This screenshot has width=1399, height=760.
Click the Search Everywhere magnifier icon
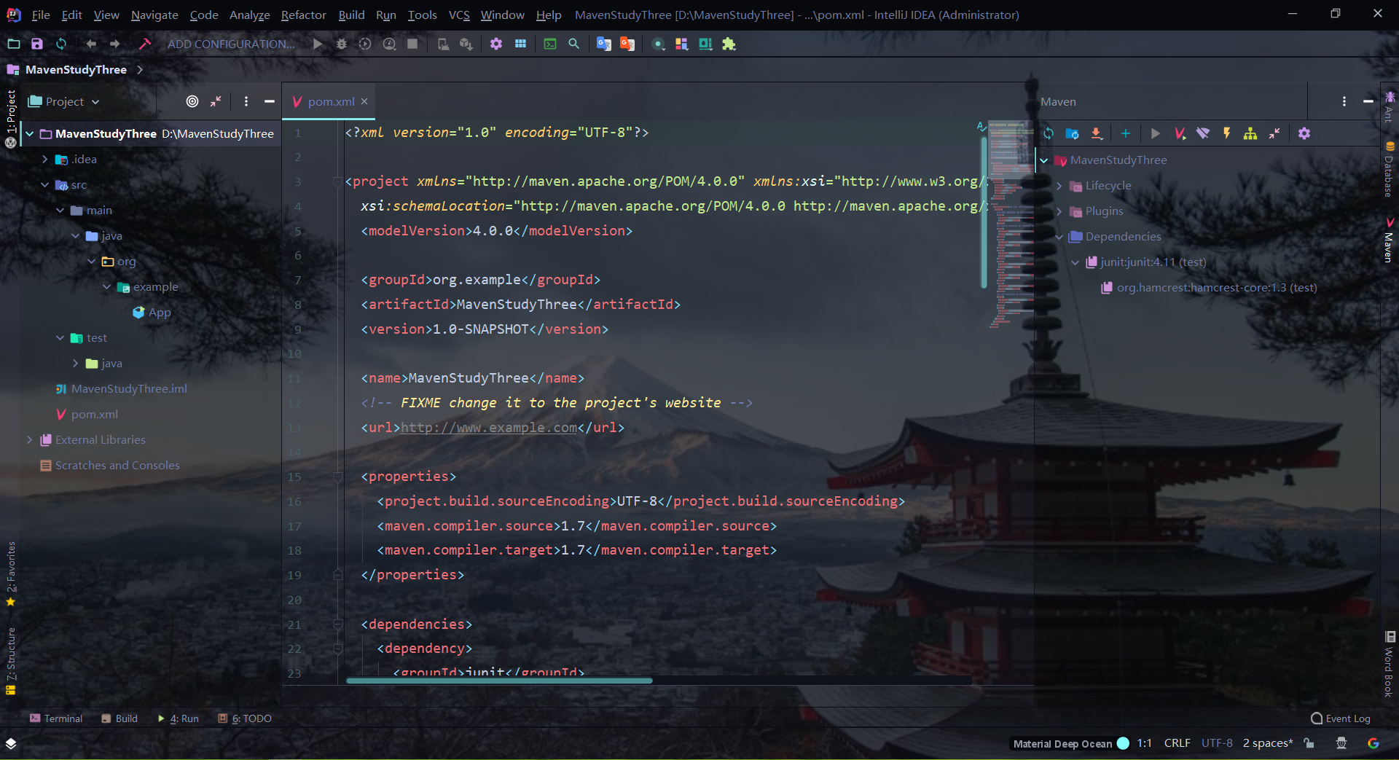point(574,44)
